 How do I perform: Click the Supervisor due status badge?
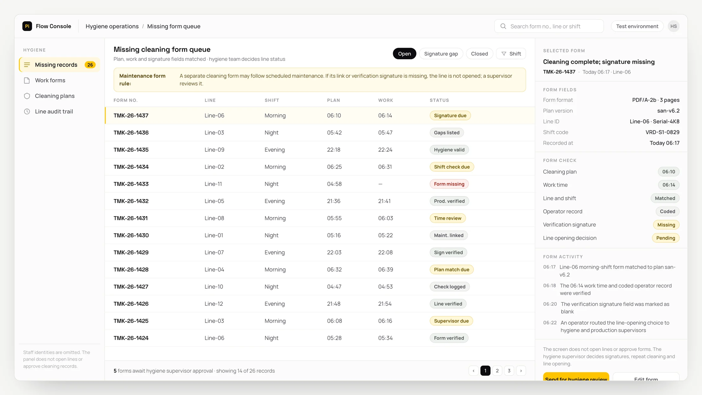coord(451,321)
